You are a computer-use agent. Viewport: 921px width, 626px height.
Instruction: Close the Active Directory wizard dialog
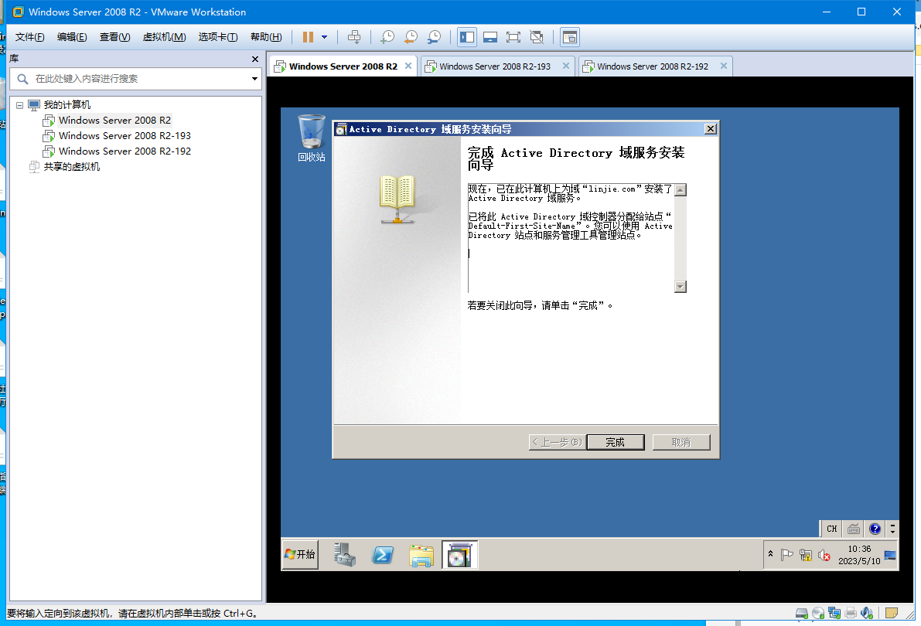tap(710, 129)
